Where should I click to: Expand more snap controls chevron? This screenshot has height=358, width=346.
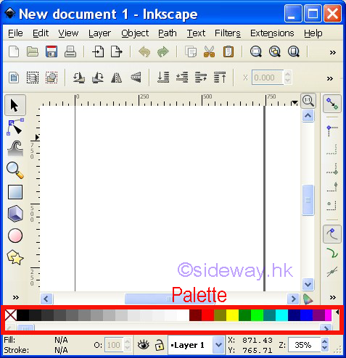(x=333, y=297)
